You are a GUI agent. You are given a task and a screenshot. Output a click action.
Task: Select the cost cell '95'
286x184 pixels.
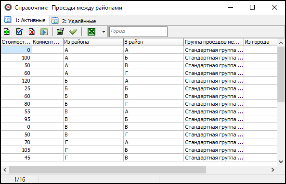tap(16, 119)
